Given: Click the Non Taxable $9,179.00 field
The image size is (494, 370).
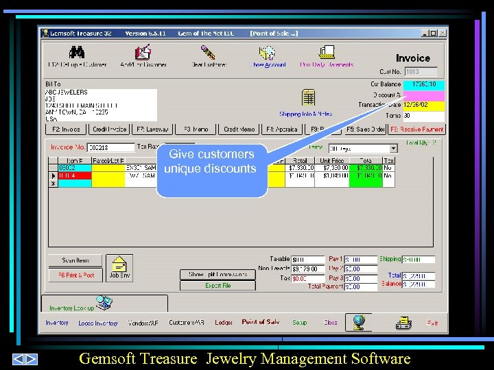Looking at the screenshot, I should [x=308, y=269].
